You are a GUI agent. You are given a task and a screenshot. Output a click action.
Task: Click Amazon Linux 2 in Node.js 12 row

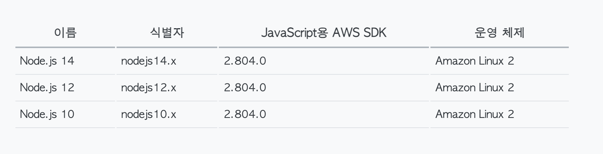[475, 88]
